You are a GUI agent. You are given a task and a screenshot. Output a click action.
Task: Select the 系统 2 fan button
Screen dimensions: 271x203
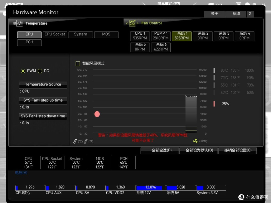click(x=202, y=36)
